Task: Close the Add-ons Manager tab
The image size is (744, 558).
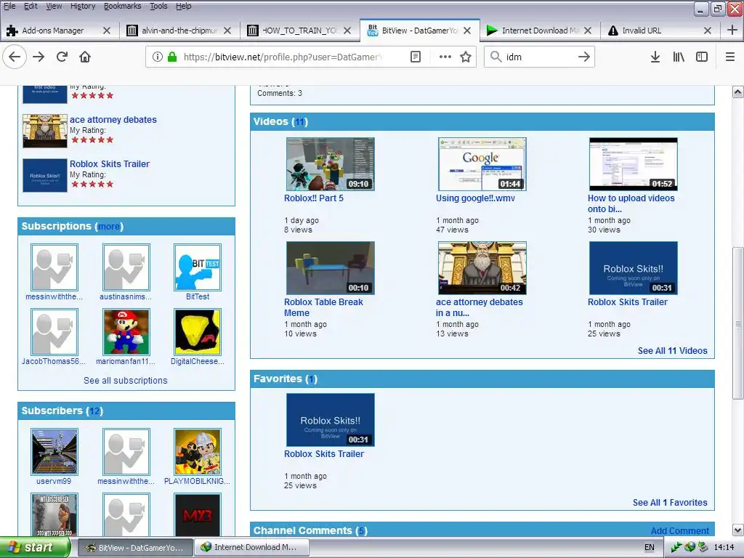Action: coord(107,31)
